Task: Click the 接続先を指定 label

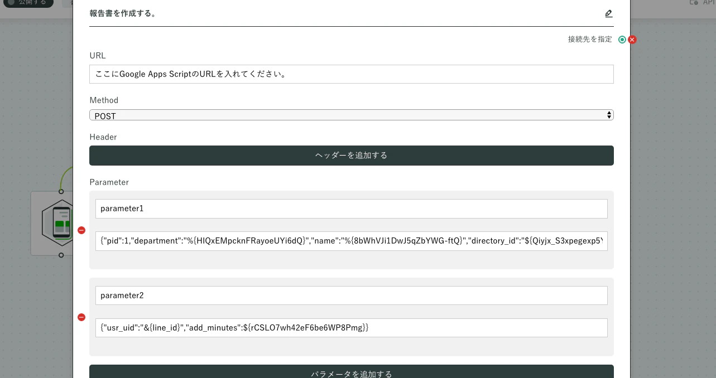Action: (x=590, y=40)
